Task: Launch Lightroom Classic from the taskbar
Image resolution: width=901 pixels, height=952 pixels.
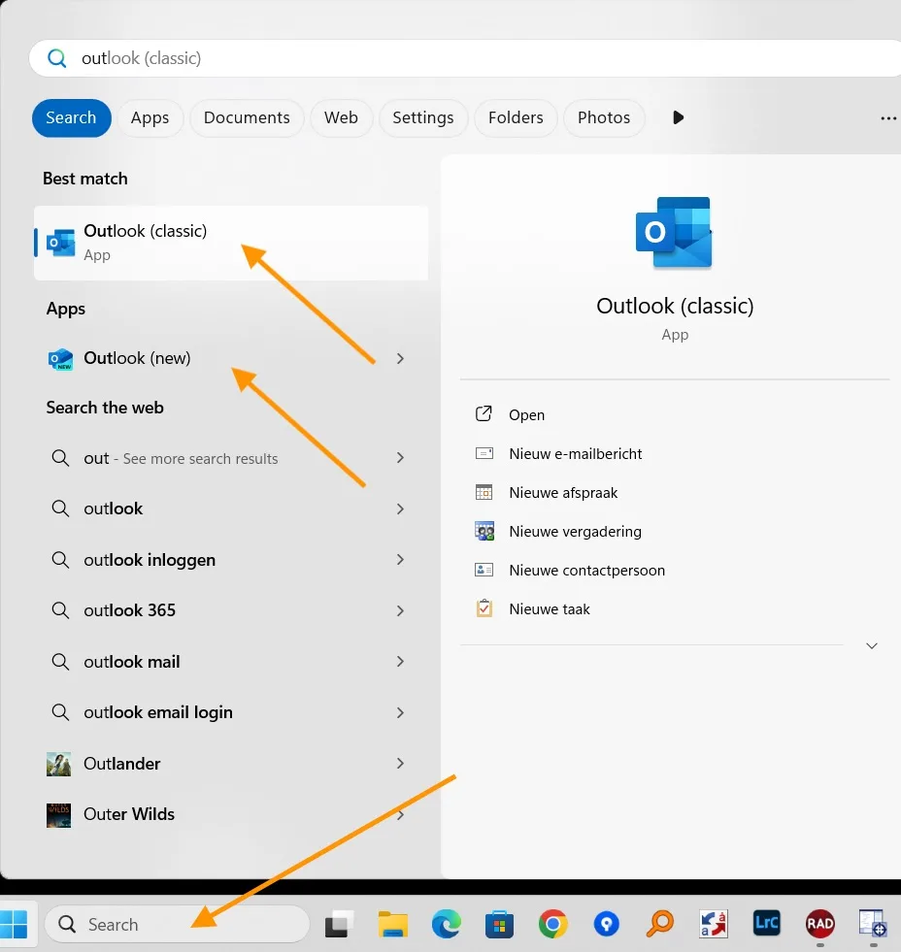Action: pos(767,924)
